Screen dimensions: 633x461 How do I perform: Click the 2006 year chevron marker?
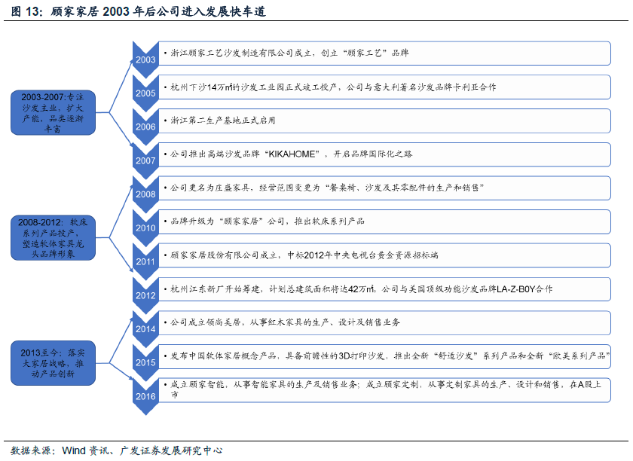click(145, 127)
